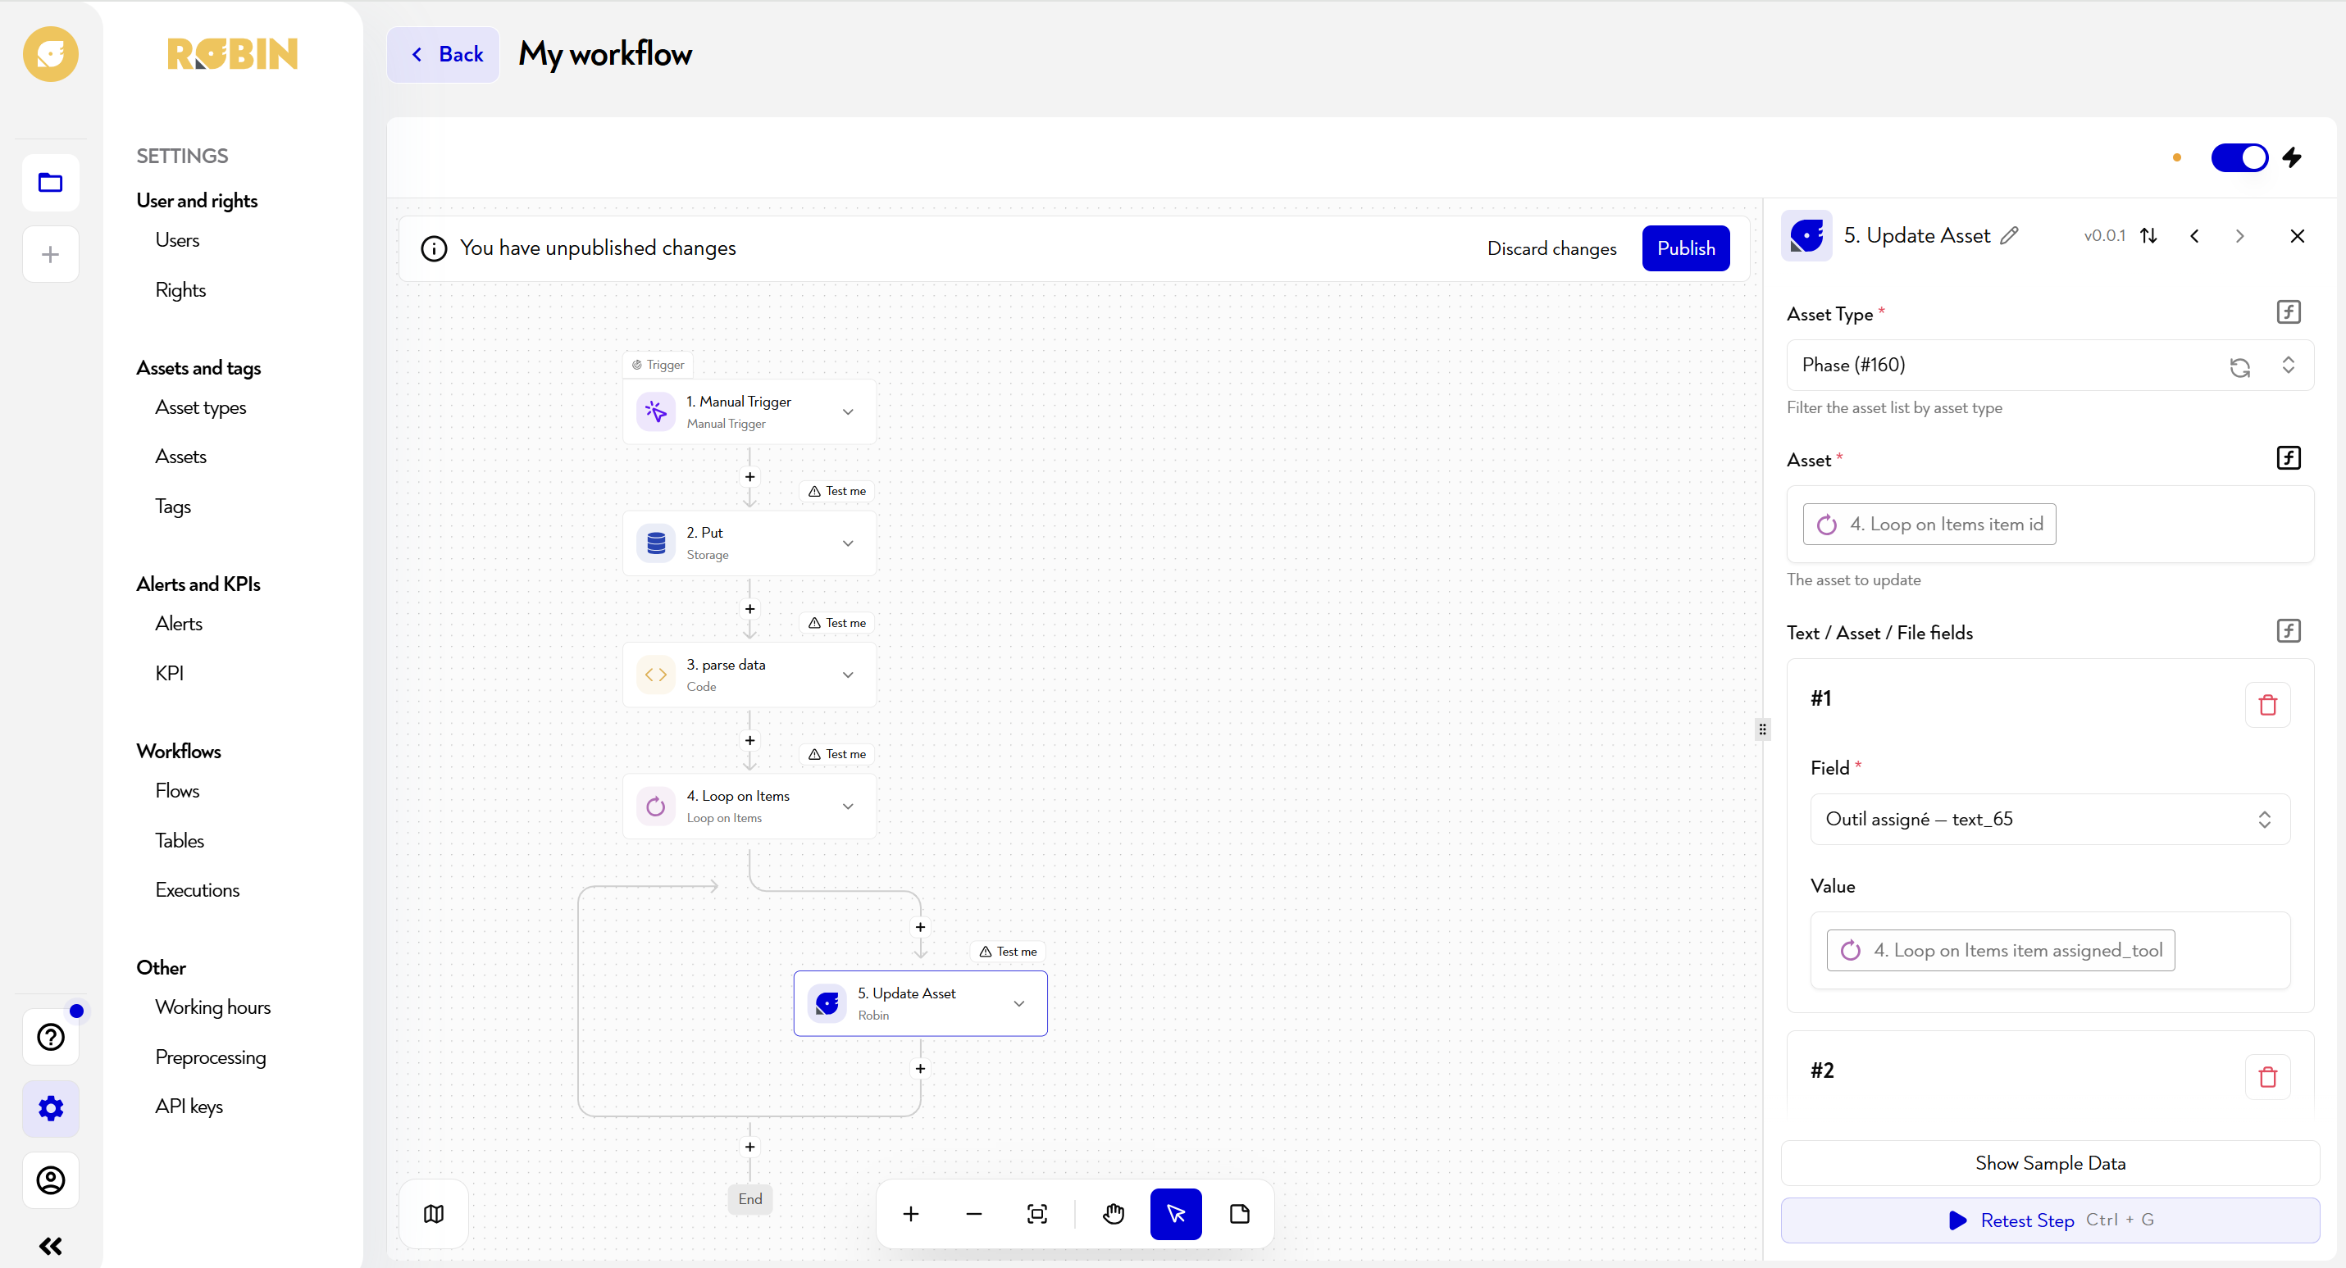
Task: Toggle dynamic value for Asset
Action: [x=2289, y=458]
